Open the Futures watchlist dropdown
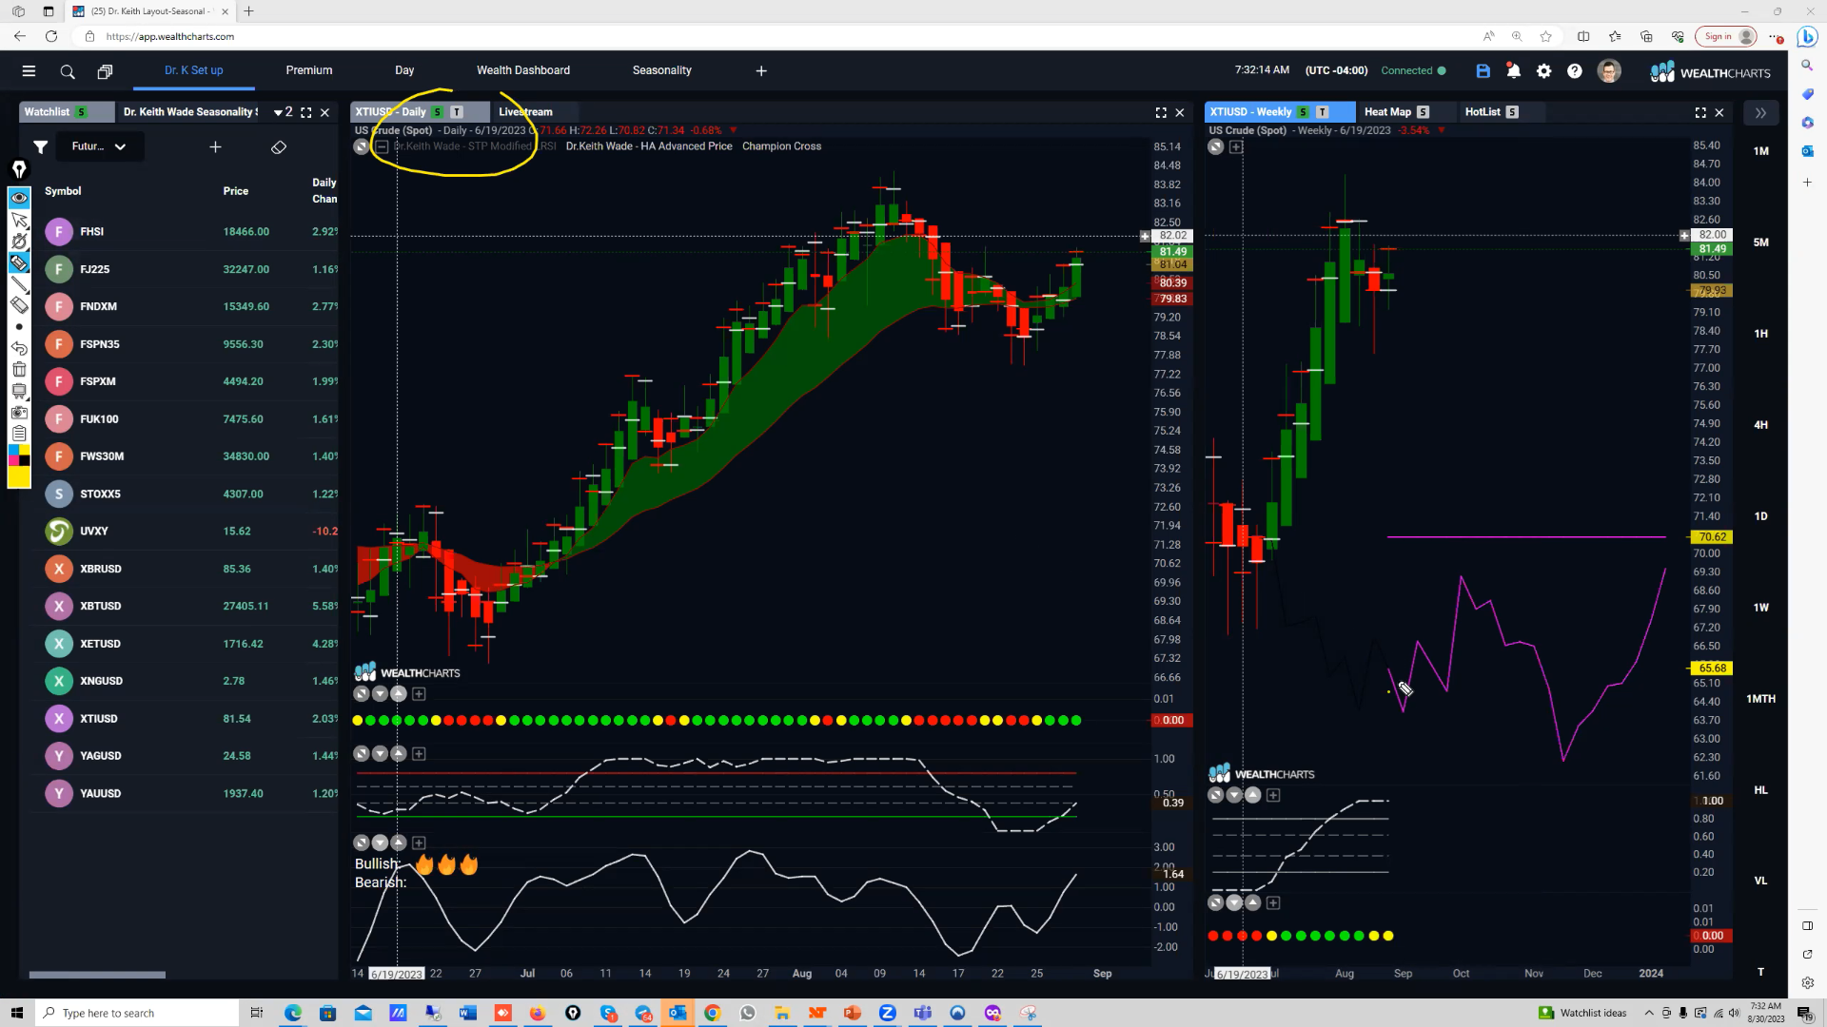The height and width of the screenshot is (1027, 1827). 99,146
